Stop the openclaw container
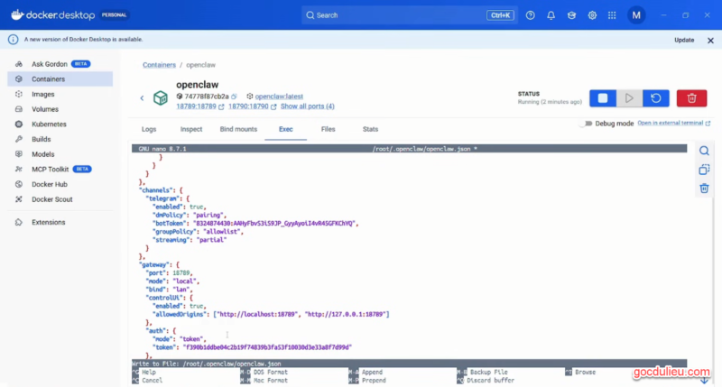 (603, 98)
